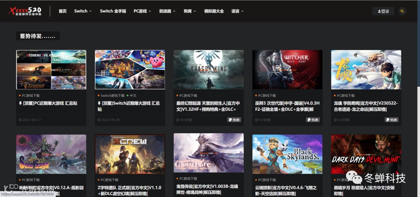Click the 登录 login button
Screen dimensions: 420x197
click(383, 11)
